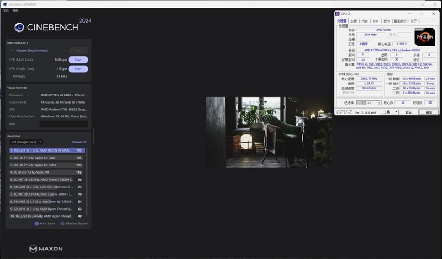Start the CPU (Multi Core) benchmark

(x=78, y=60)
